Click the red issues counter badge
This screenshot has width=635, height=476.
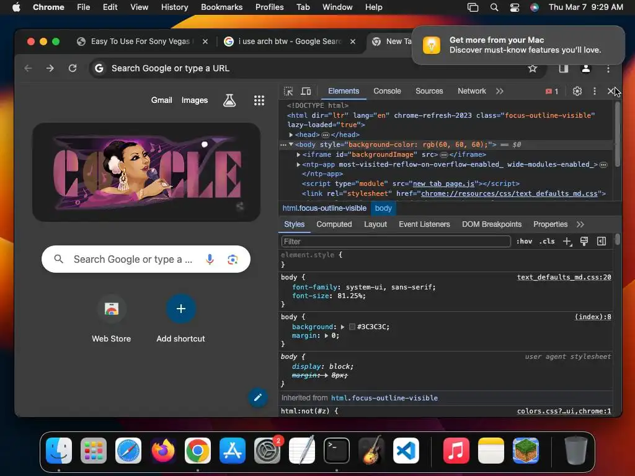coord(552,92)
